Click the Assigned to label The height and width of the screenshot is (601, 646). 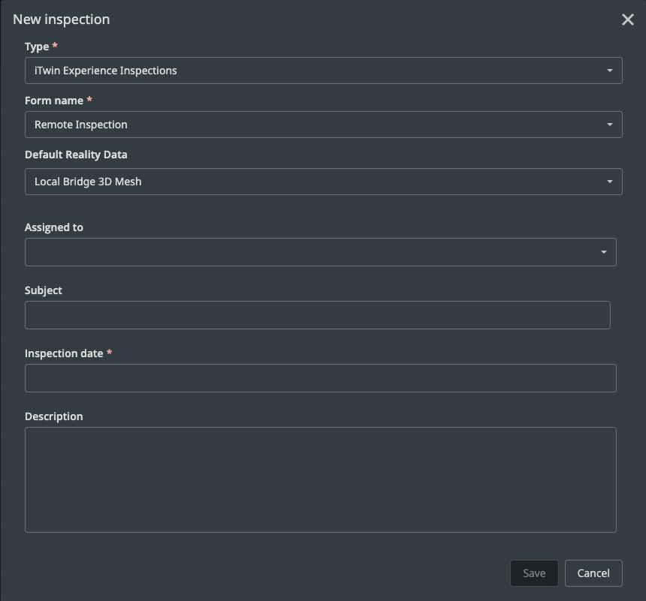(54, 227)
